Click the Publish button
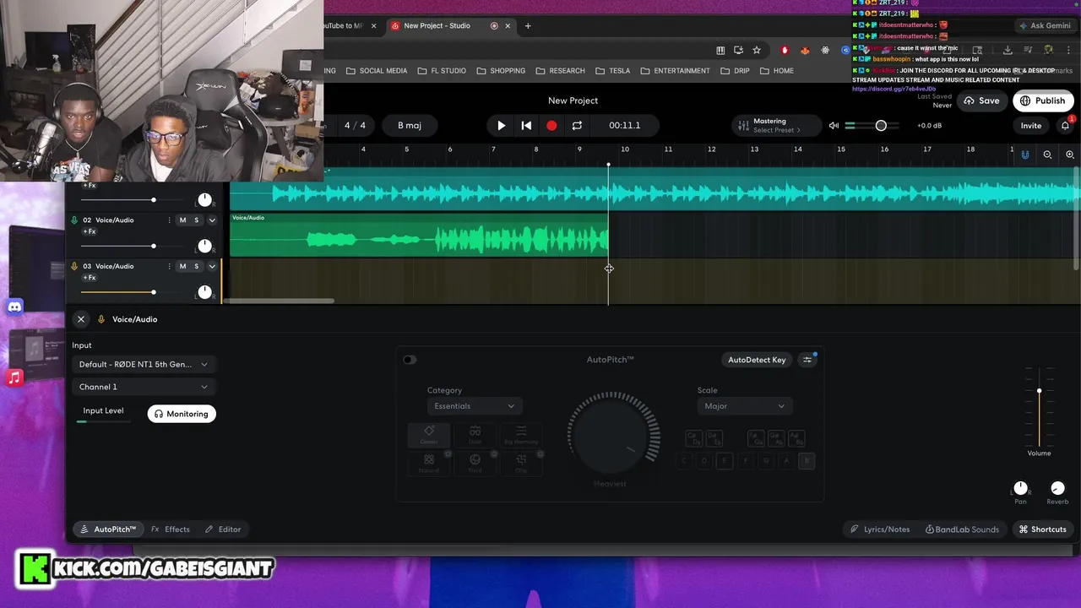Image resolution: width=1081 pixels, height=608 pixels. click(1042, 100)
